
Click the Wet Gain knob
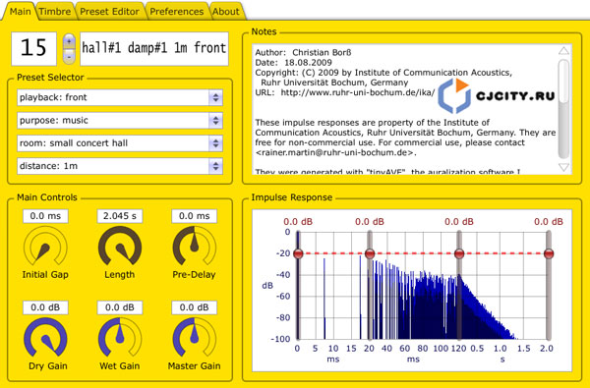(x=120, y=338)
